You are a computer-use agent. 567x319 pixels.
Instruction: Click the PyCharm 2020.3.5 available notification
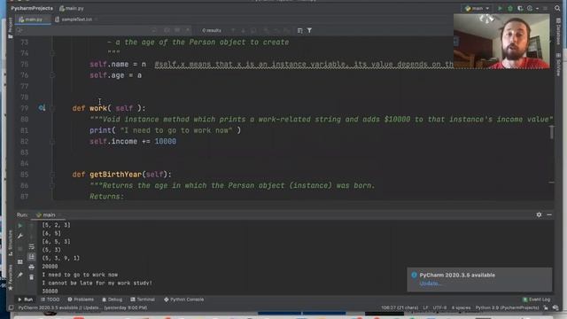click(479, 279)
